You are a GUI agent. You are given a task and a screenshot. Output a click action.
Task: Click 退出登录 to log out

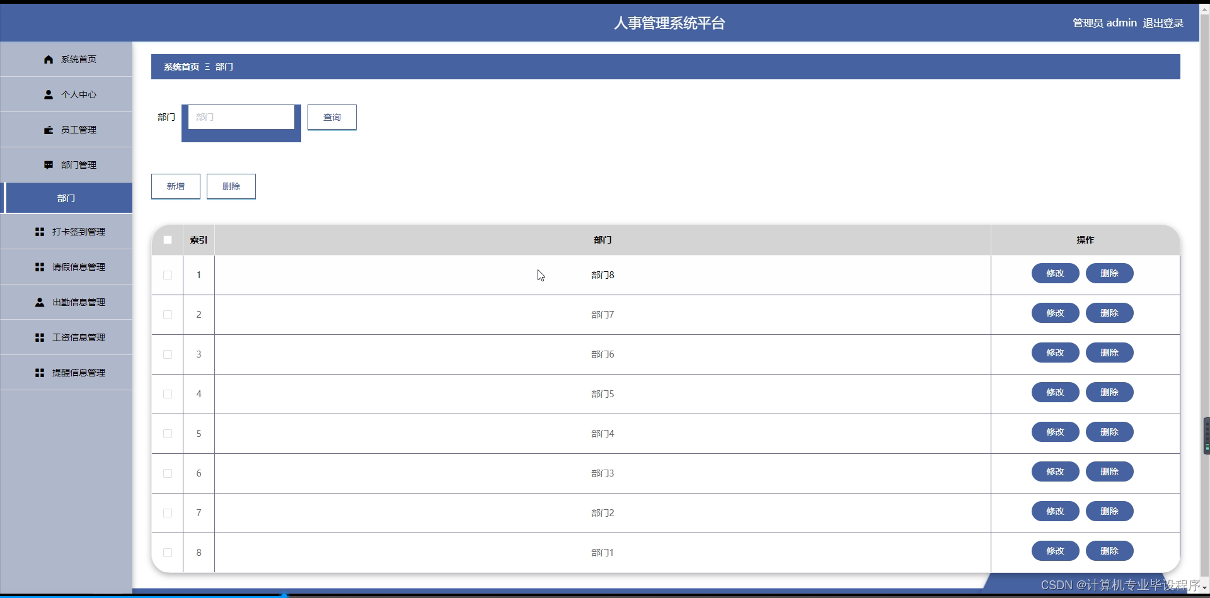coord(1163,23)
